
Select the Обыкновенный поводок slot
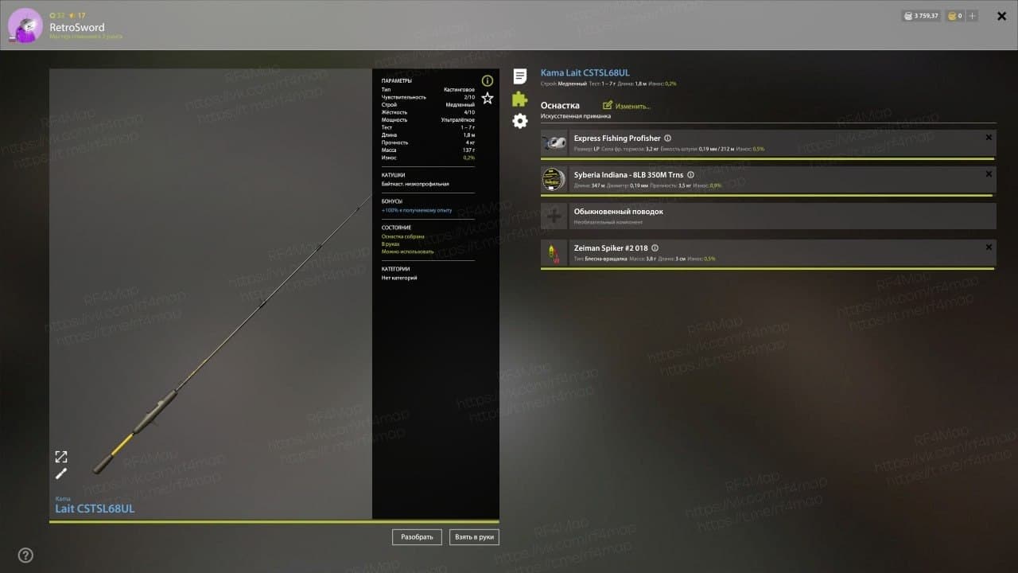click(768, 216)
